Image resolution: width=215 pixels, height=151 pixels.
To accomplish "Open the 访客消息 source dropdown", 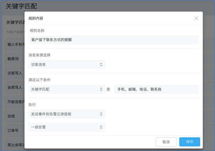I will (x=67, y=64).
